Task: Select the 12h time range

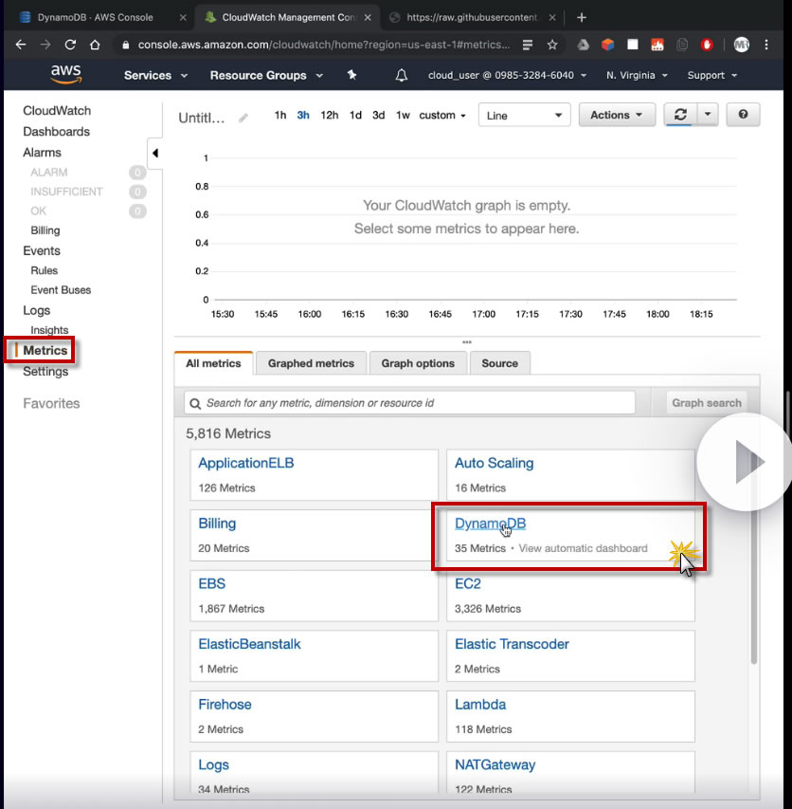Action: 330,115
